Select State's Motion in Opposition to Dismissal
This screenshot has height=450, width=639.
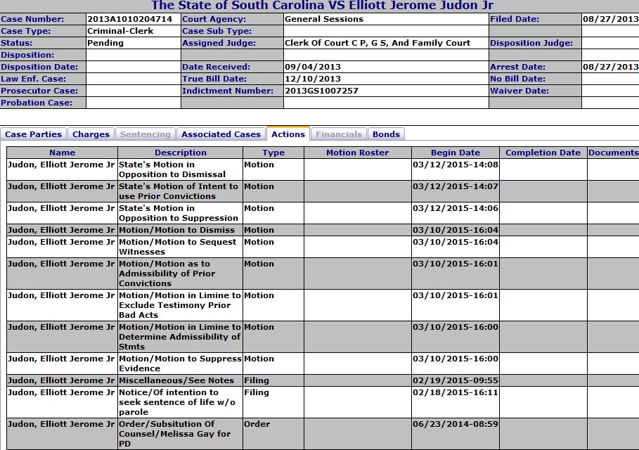pyautogui.click(x=172, y=169)
